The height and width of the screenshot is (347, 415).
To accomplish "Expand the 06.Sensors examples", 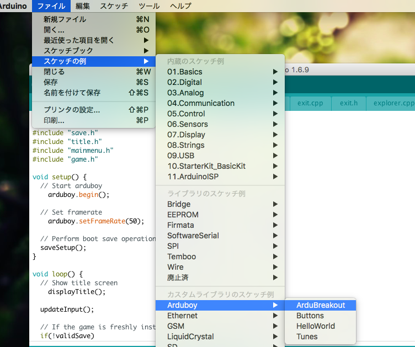I will point(220,124).
